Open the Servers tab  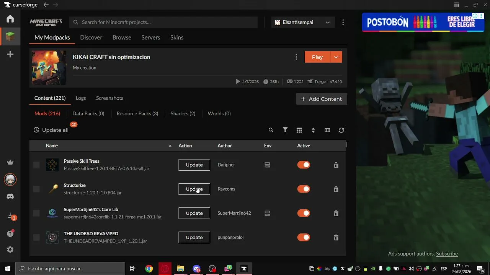151,37
